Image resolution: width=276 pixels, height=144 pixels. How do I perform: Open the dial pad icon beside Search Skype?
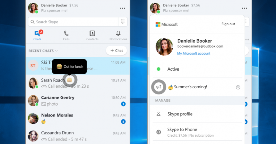coord(123,22)
